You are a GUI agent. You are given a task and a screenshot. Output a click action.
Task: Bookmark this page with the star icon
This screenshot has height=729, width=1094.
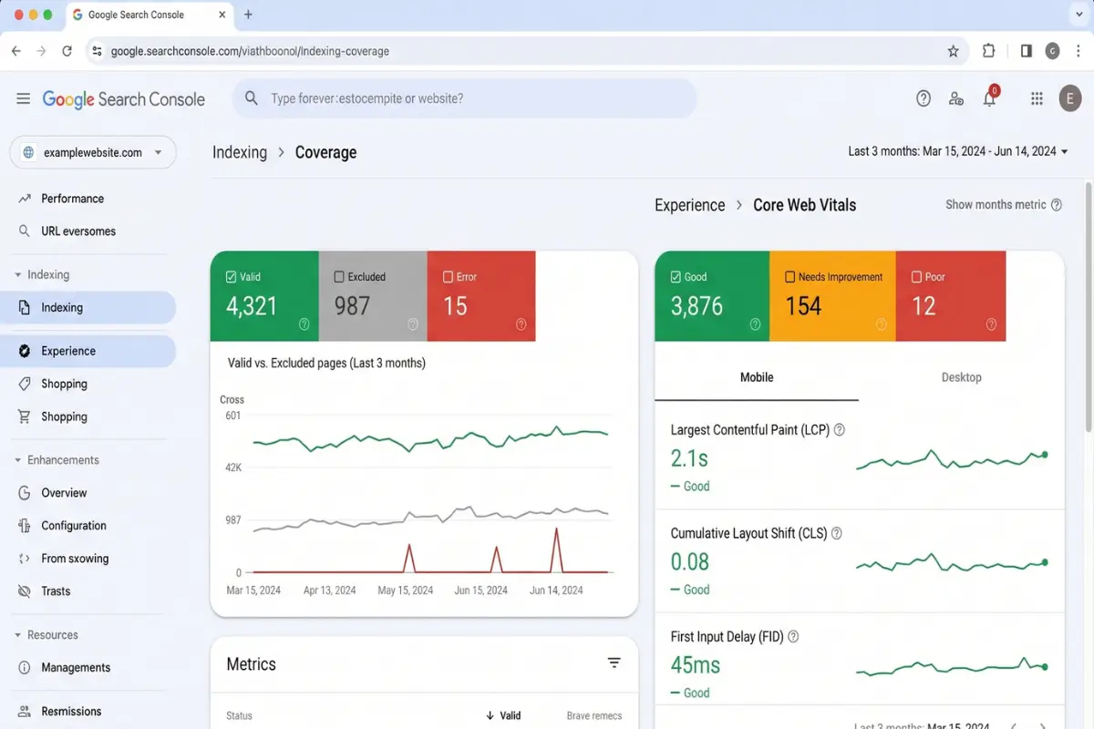pos(954,51)
